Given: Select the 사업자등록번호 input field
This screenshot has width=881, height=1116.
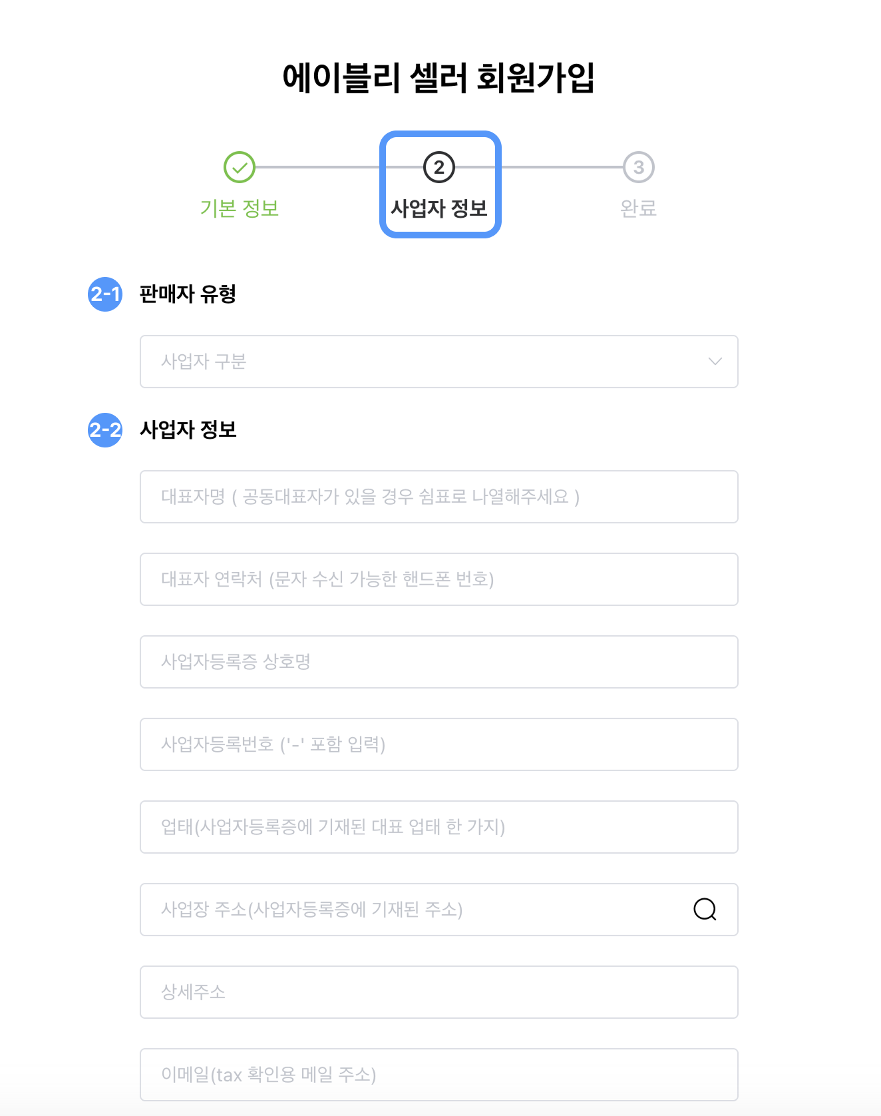Looking at the screenshot, I should coord(439,744).
